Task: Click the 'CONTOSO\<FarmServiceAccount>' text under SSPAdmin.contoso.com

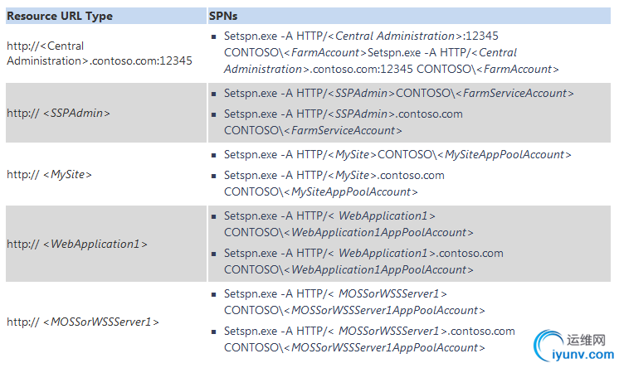Action: [313, 131]
